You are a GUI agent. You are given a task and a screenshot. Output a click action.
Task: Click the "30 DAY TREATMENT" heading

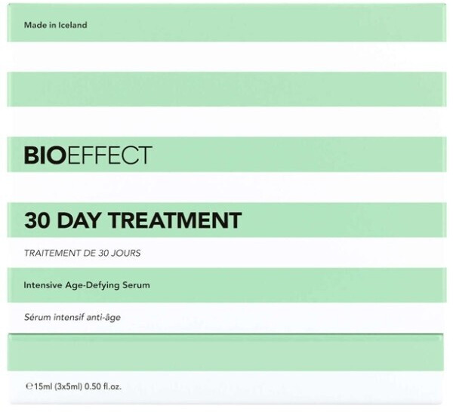tap(132, 220)
